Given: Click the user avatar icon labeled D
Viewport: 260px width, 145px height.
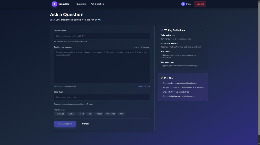Looking at the screenshot, I should 183,4.
